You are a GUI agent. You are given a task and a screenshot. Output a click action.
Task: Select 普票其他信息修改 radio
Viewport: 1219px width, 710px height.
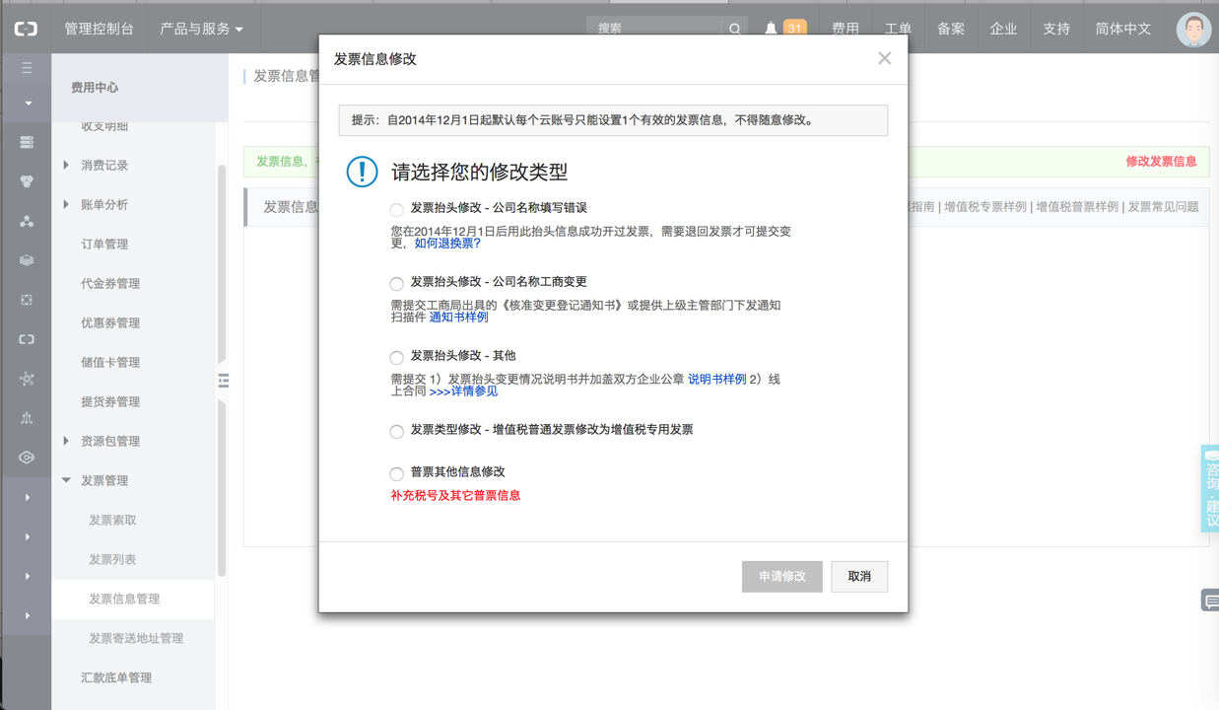pyautogui.click(x=396, y=473)
